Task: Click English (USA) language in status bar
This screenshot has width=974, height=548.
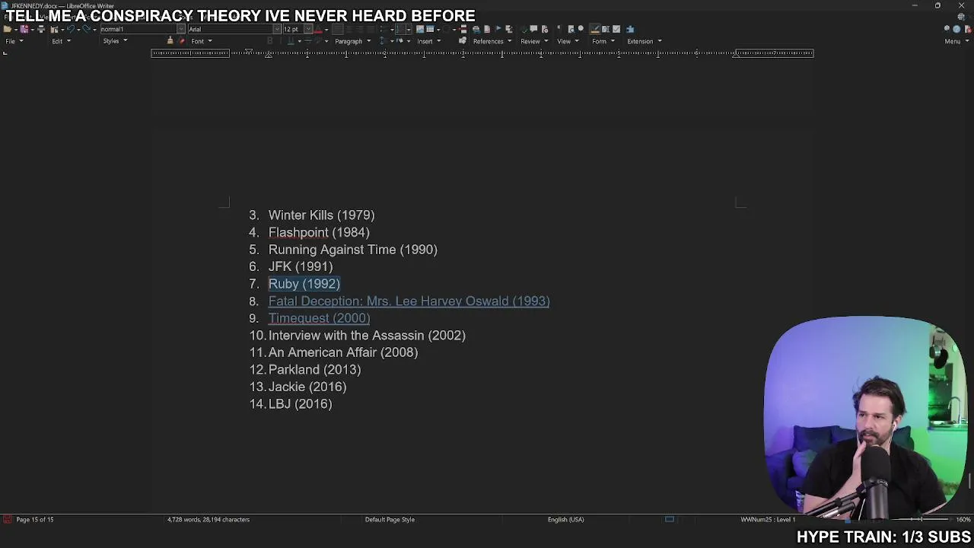Action: click(x=565, y=519)
